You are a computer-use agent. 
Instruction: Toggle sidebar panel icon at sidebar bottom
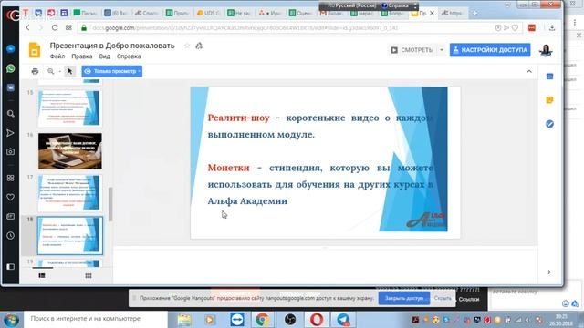[10, 267]
